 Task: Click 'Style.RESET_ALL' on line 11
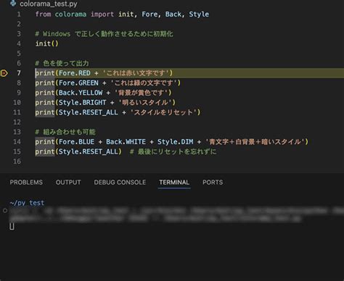click(x=89, y=112)
